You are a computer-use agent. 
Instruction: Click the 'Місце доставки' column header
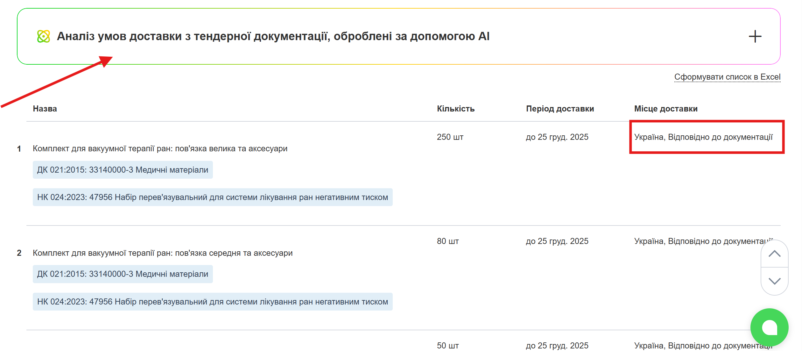(666, 109)
